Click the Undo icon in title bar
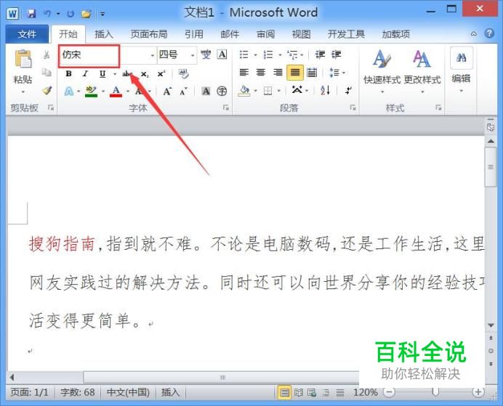 [47, 14]
